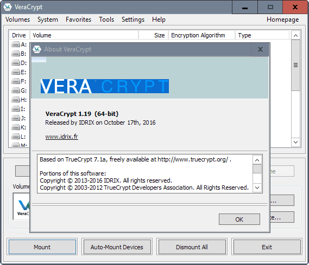Click the VeraCrypt icon in About dialog title
This screenshot has height=265, width=309.
click(37, 49)
